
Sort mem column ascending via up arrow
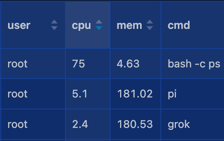(x=150, y=22)
